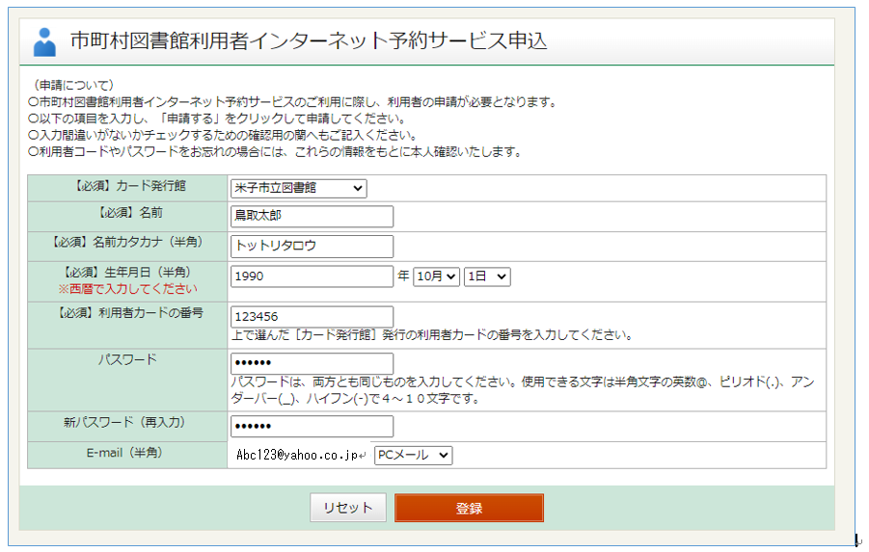
Task: Click the 利用者カードの番号 field 123456
Action: tap(312, 317)
